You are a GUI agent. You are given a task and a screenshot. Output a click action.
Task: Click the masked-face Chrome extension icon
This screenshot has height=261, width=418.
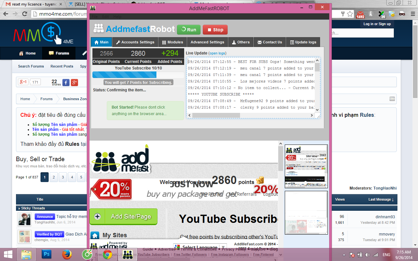(402, 14)
